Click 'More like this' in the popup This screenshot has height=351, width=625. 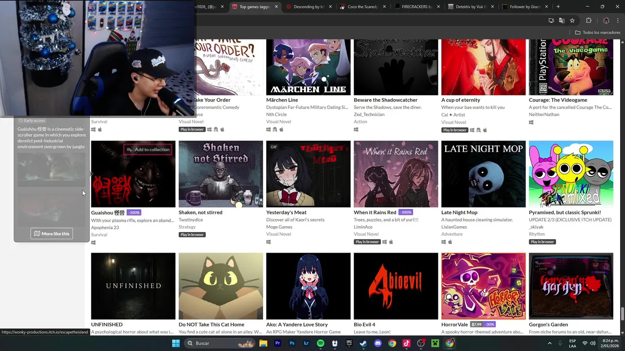pos(52,234)
